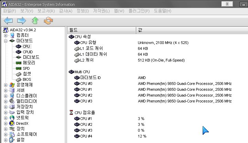Expand the 서버 tree node
The height and width of the screenshot is (143, 248).
5,90
